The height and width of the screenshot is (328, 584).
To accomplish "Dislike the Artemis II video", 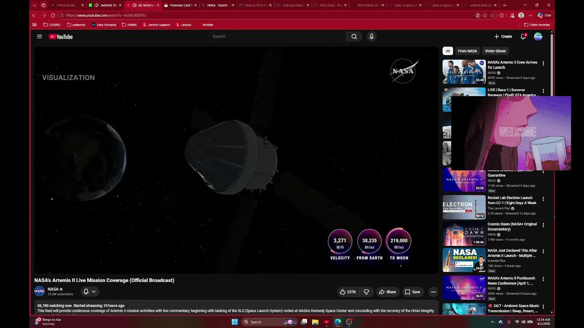I will click(x=366, y=292).
